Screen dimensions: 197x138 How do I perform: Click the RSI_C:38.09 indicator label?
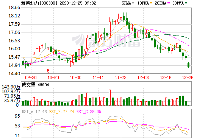(89, 112)
